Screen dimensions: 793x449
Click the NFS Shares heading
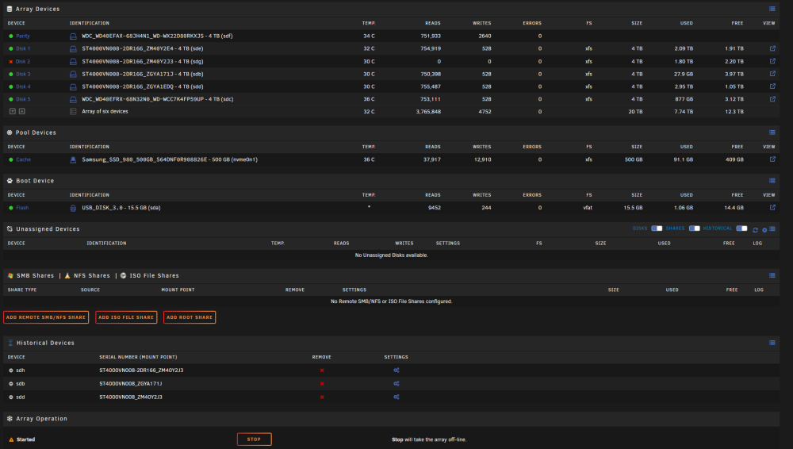tap(91, 276)
